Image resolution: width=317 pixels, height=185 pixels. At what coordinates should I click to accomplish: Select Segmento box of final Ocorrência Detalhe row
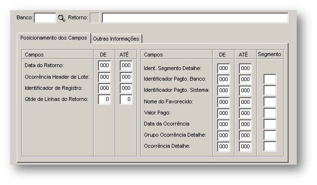click(x=270, y=146)
